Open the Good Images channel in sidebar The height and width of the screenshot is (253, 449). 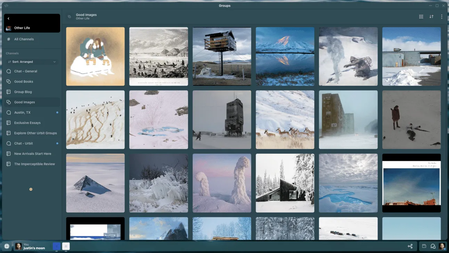coord(32,102)
